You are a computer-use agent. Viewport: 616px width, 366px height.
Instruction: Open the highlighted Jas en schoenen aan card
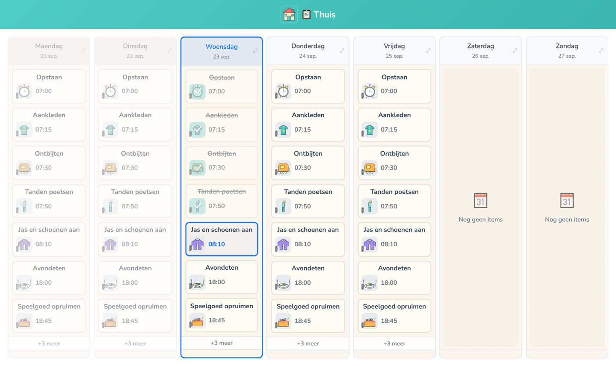[222, 239]
